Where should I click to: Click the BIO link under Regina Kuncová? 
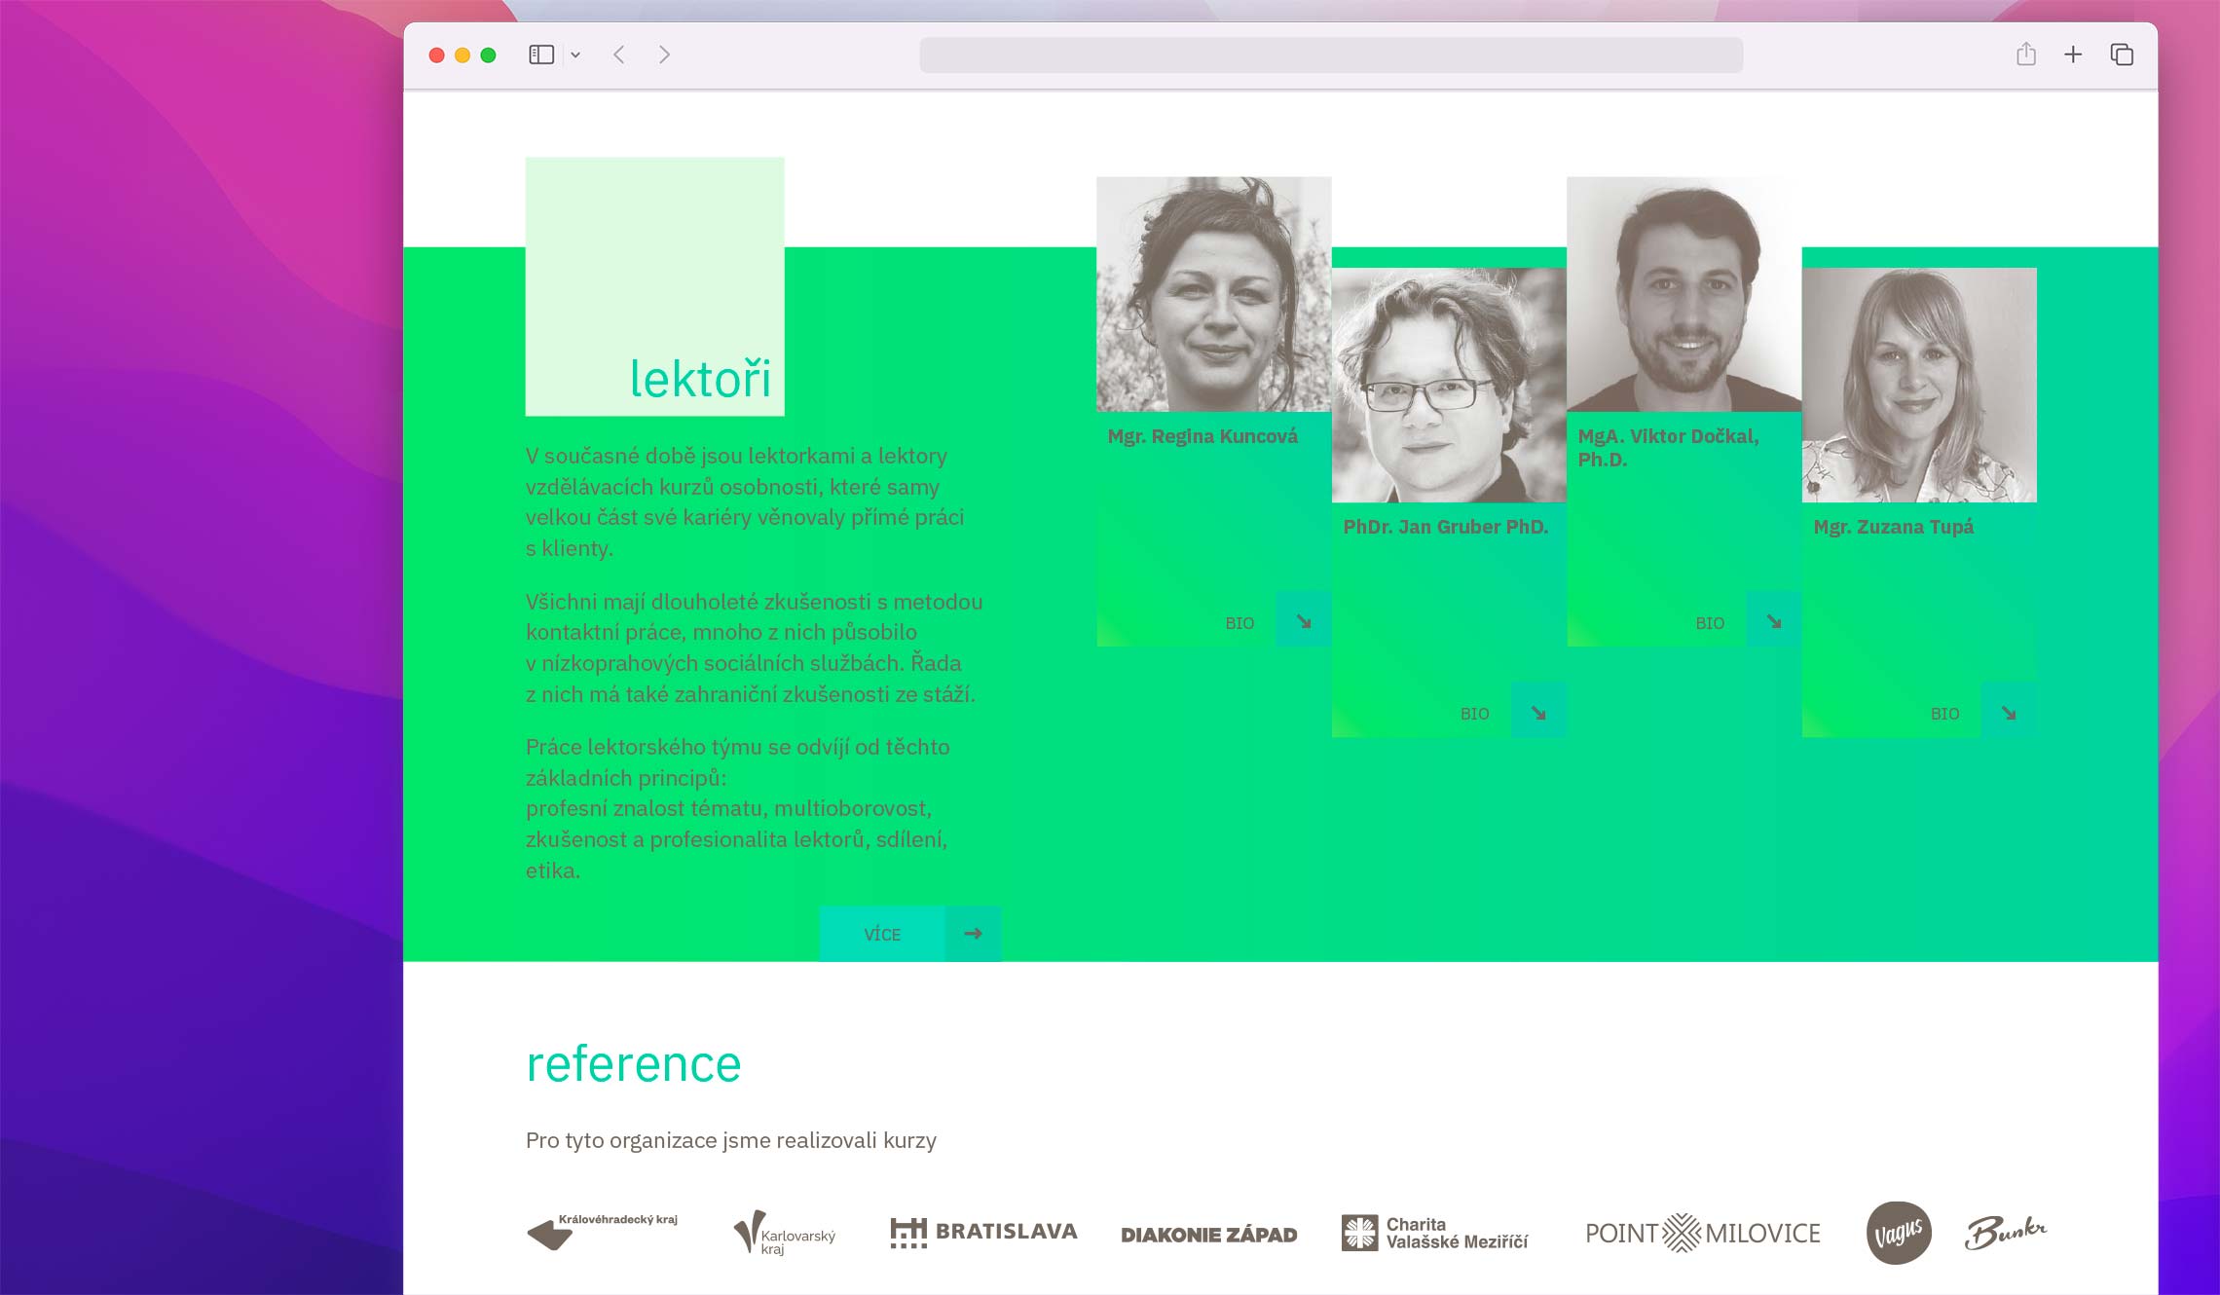1239,623
